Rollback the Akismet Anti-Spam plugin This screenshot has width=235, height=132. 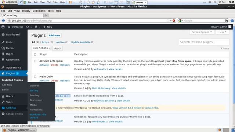(65, 65)
